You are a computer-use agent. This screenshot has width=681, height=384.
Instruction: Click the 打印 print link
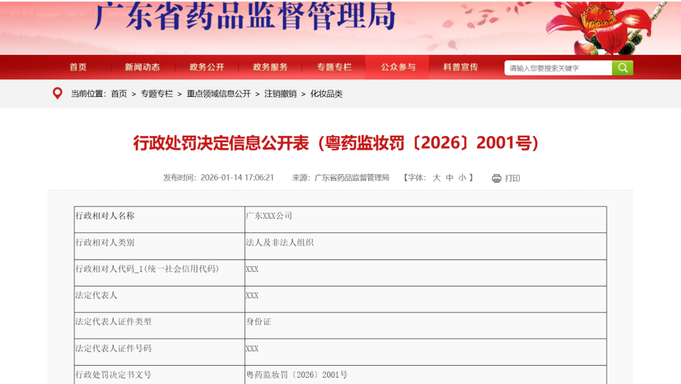click(x=512, y=178)
